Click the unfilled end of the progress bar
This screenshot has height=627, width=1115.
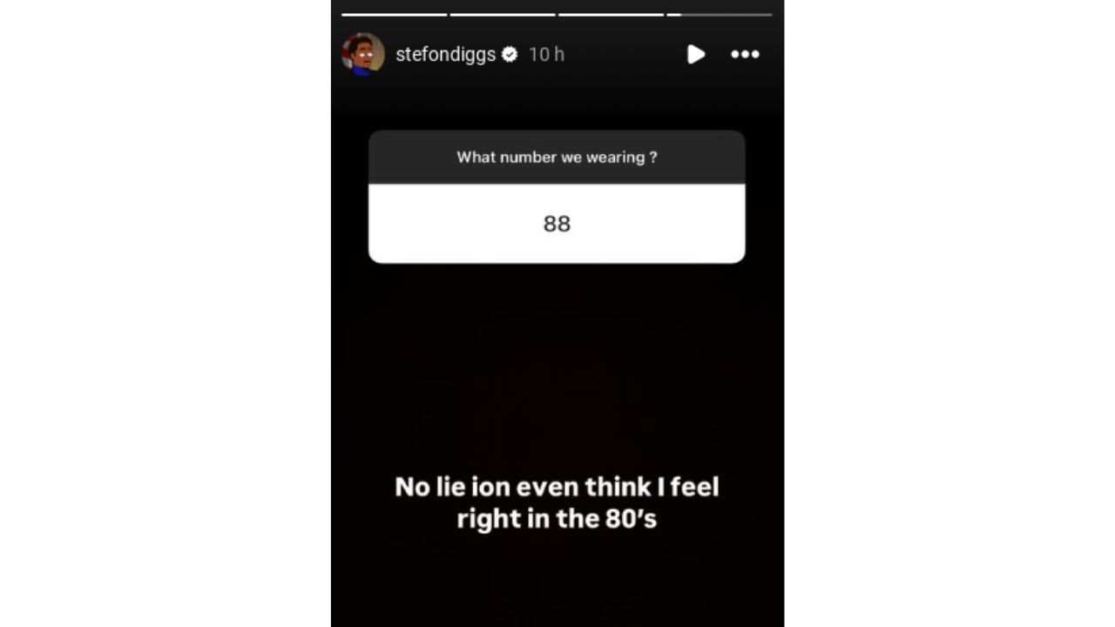[726, 15]
